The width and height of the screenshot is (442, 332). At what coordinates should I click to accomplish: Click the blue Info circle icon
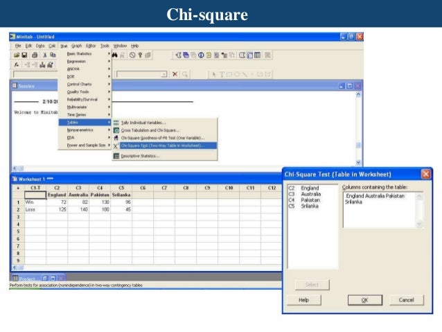tap(201, 55)
